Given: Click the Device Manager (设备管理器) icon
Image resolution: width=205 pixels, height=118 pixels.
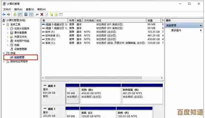Looking at the screenshot, I should 12,49.
